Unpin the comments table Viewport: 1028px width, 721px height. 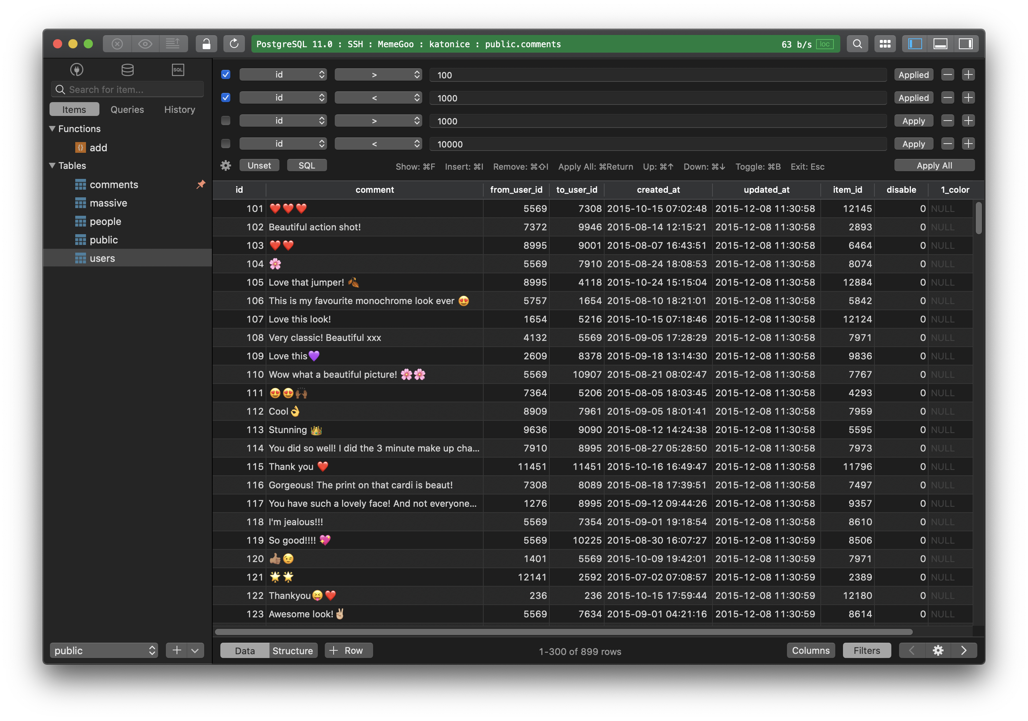coord(201,185)
